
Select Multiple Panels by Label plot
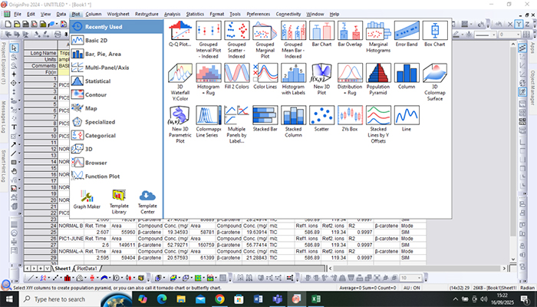click(x=236, y=124)
